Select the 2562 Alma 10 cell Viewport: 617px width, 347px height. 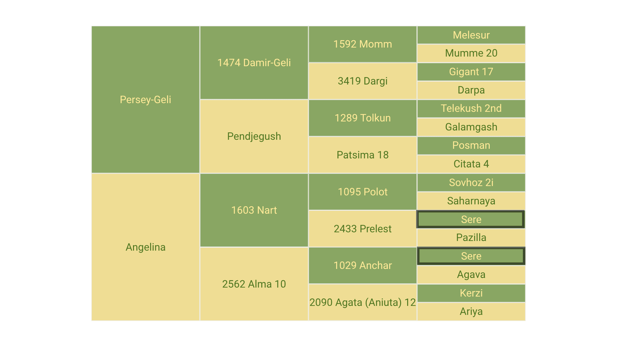click(x=254, y=284)
